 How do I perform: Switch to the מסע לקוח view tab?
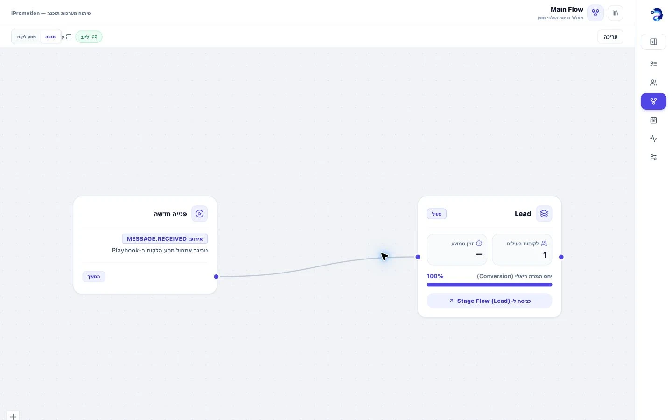click(x=27, y=37)
